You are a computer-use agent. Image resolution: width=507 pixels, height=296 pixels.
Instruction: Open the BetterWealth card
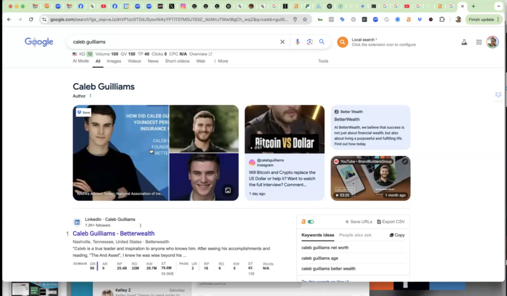point(370,127)
